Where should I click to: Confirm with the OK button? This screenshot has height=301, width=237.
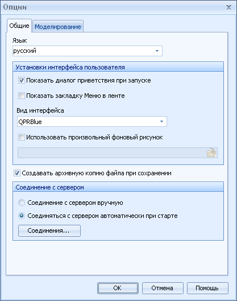118,288
